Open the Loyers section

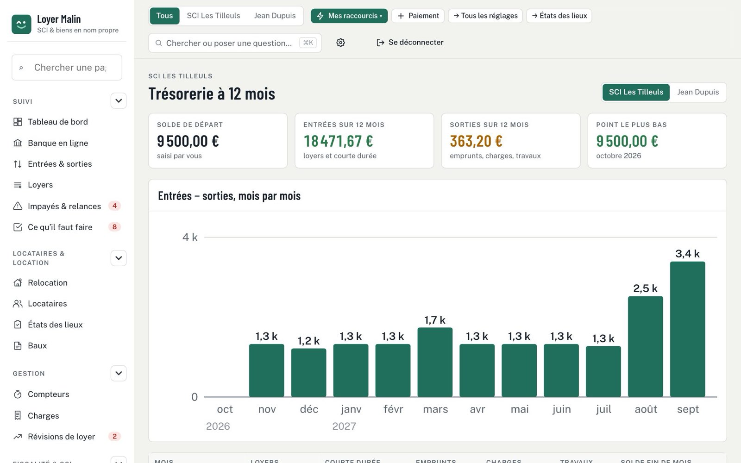pyautogui.click(x=67, y=185)
